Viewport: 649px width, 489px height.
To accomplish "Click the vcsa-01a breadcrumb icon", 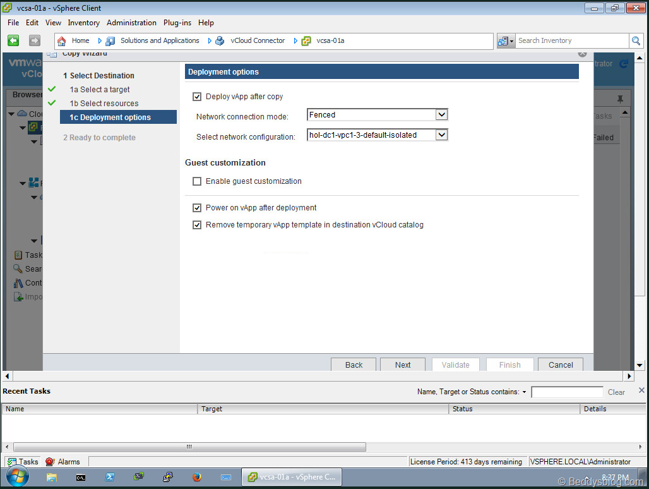I will [306, 40].
